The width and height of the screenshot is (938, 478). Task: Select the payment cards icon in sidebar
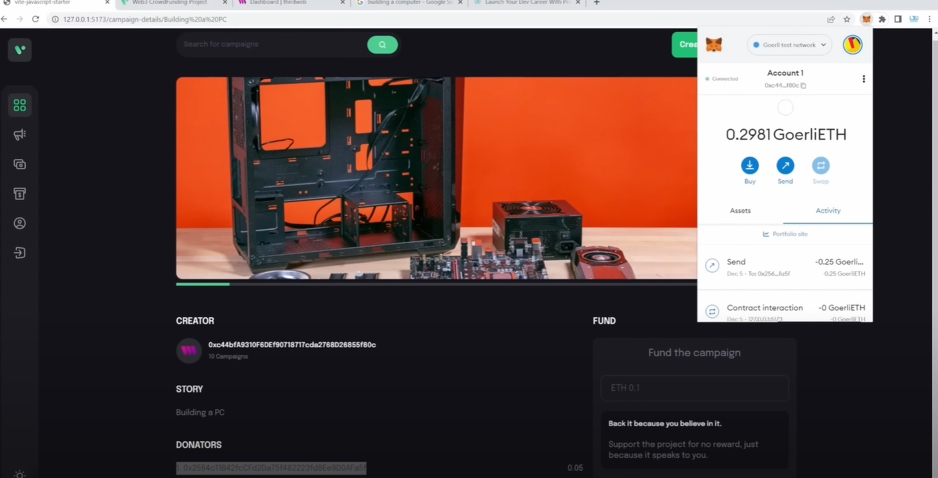[x=20, y=164]
